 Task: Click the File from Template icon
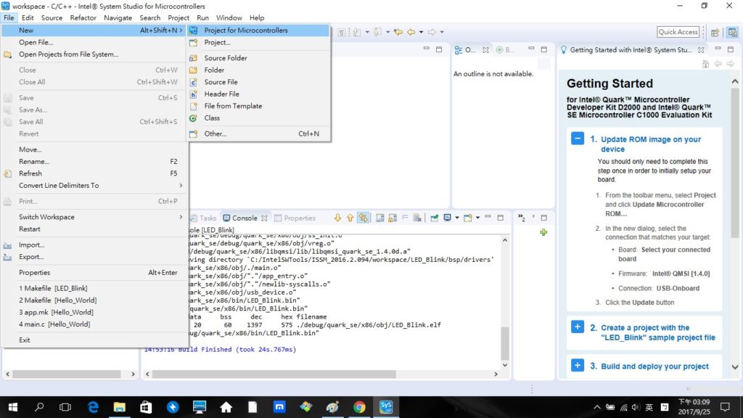click(x=193, y=106)
